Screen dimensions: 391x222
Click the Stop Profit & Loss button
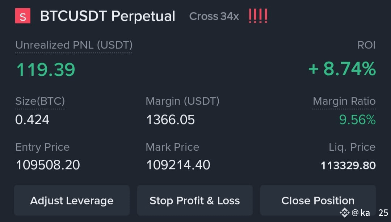(195, 200)
